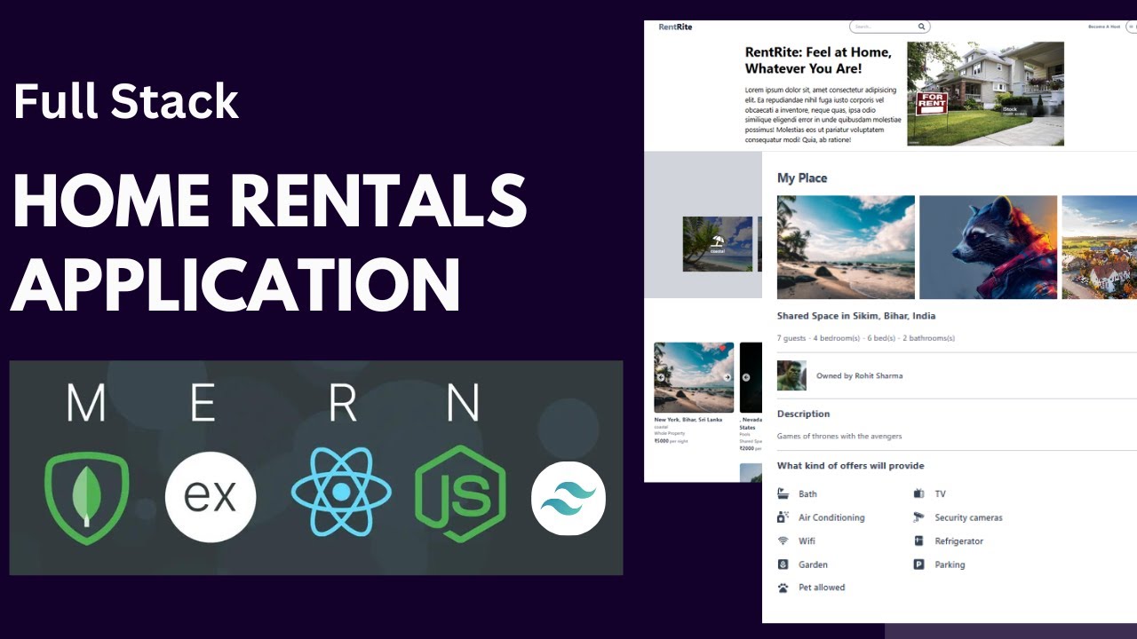The width and height of the screenshot is (1137, 639).
Task: Click the Garden amenity icon
Action: click(783, 564)
